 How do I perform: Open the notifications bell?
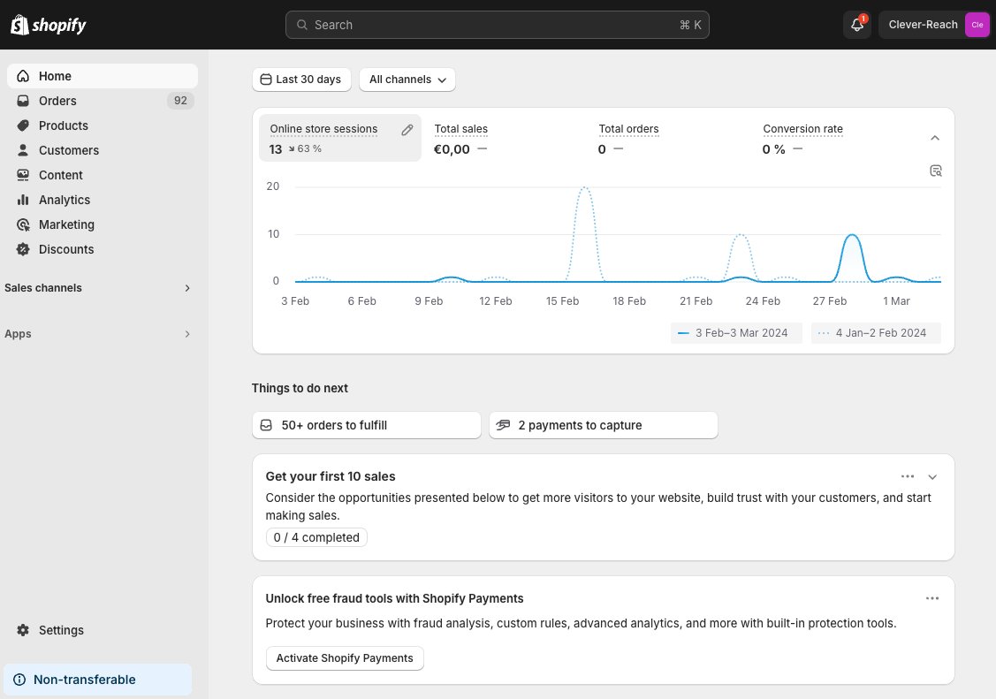856,25
